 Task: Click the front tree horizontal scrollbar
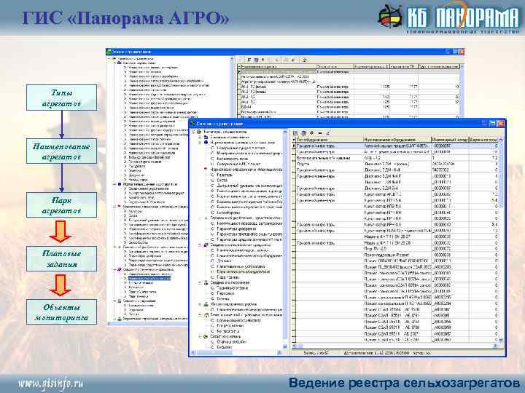click(x=236, y=352)
